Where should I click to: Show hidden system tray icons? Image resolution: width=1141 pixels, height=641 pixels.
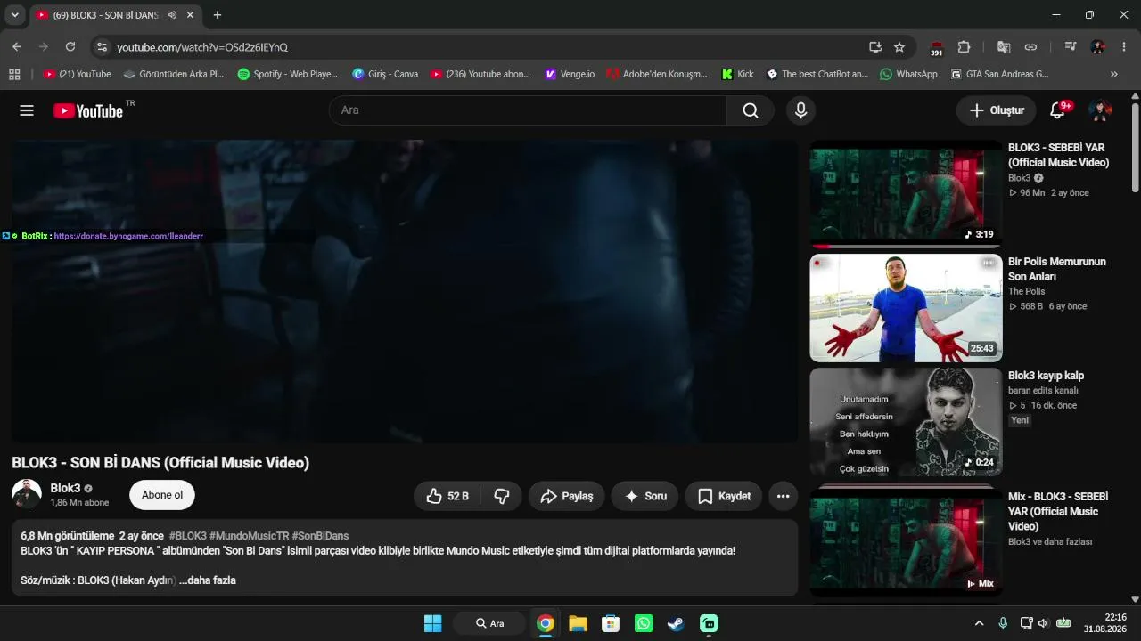coord(979,623)
